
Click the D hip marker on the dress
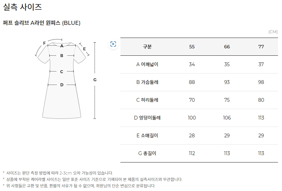(x=62, y=85)
